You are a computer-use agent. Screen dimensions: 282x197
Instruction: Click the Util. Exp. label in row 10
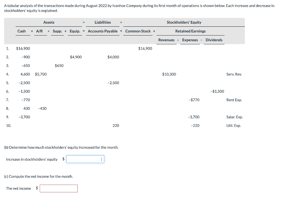pos(233,125)
